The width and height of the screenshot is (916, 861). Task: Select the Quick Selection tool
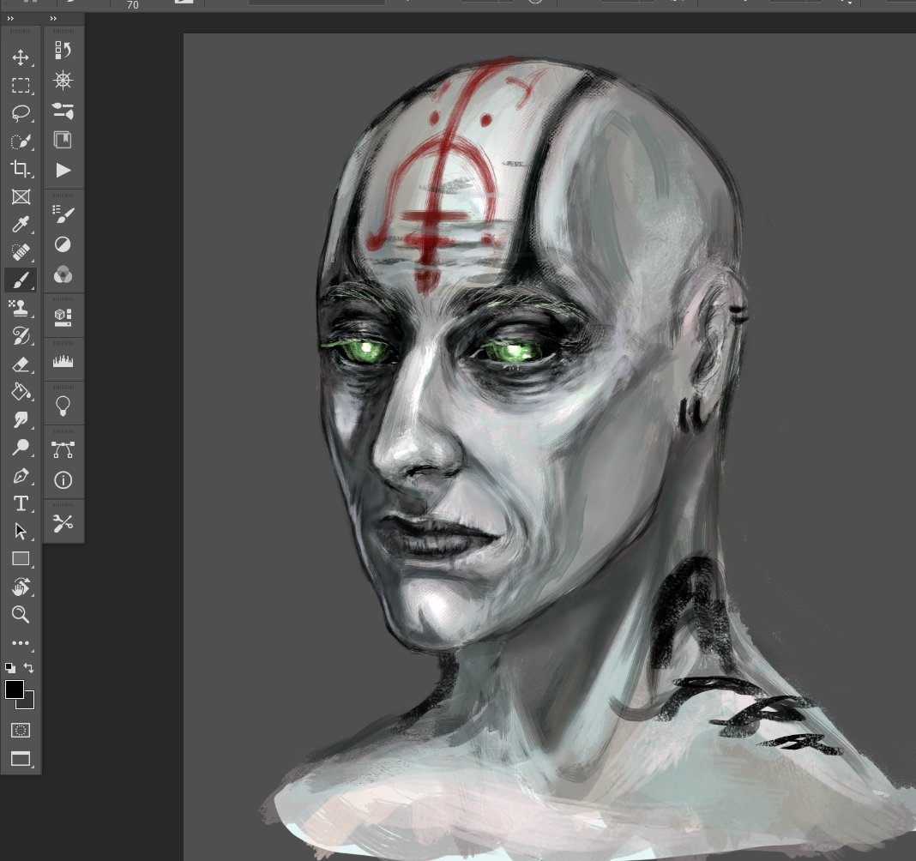pyautogui.click(x=21, y=141)
